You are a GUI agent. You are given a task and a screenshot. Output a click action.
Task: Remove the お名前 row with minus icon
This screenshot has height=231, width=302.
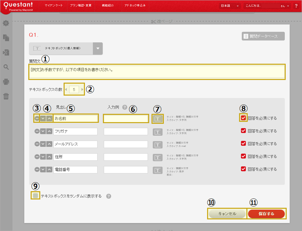(36, 118)
